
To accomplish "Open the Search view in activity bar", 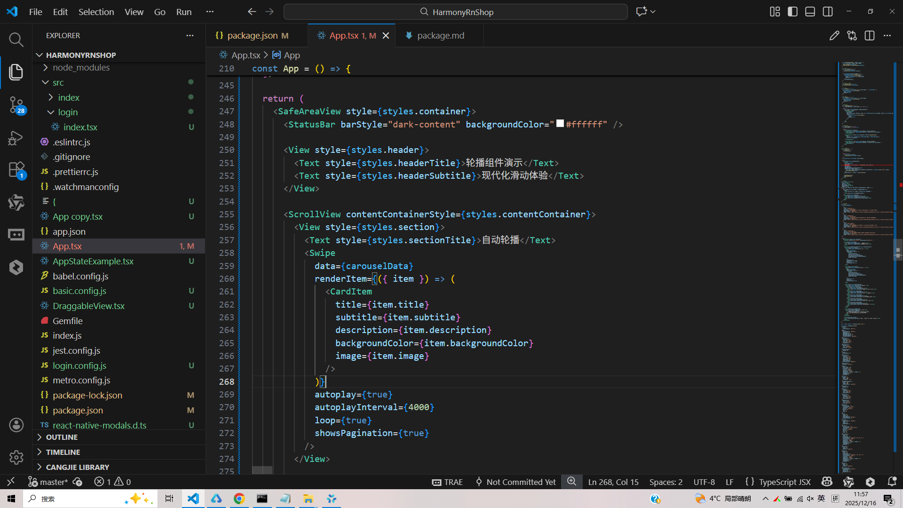I will 16,40.
